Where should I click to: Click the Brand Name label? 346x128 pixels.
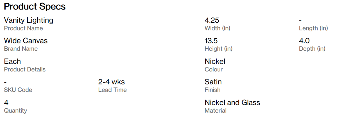click(x=21, y=49)
